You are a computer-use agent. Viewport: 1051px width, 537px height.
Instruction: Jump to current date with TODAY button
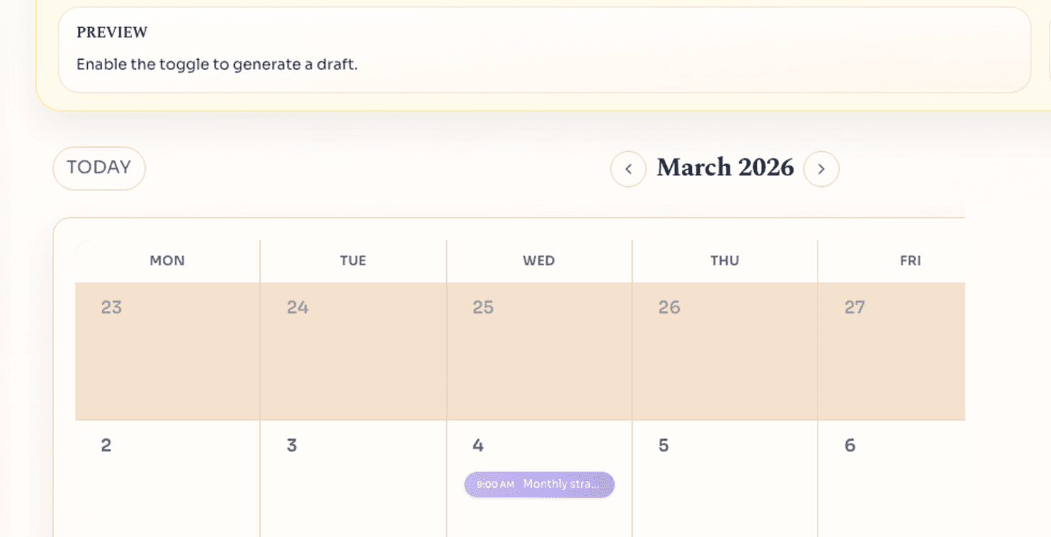[x=99, y=168]
